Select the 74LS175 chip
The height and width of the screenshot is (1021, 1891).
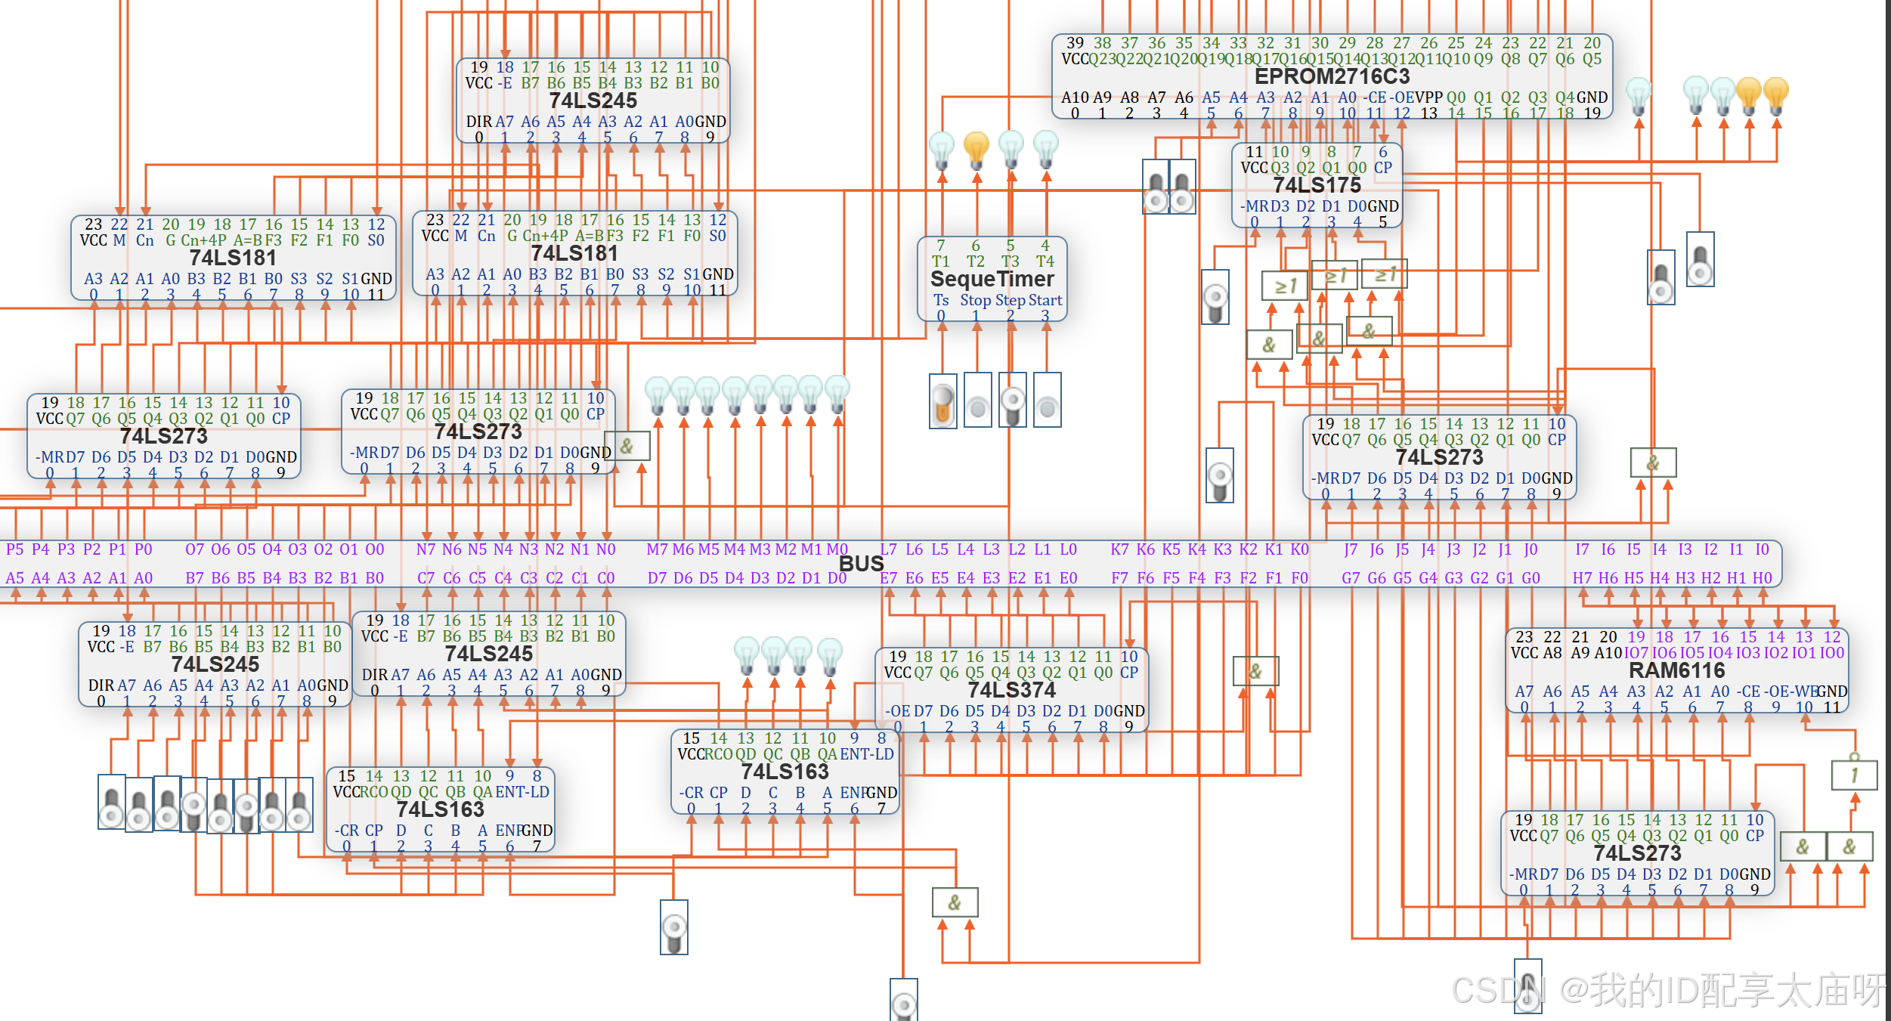1317,185
